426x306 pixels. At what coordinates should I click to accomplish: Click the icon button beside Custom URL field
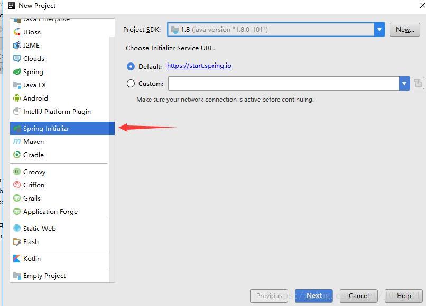(x=418, y=83)
